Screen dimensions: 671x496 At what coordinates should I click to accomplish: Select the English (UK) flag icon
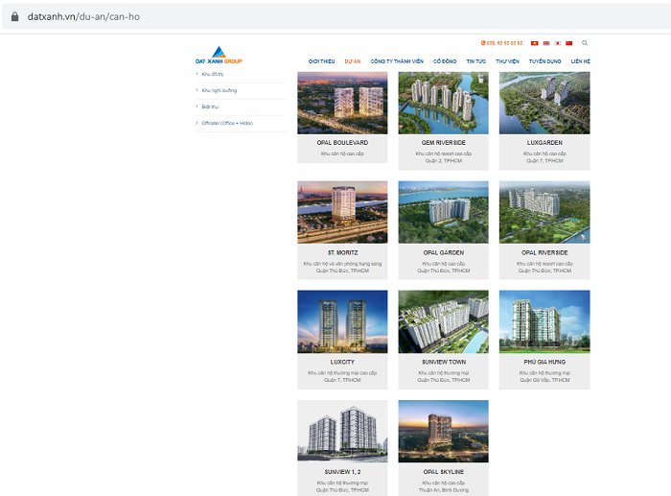545,43
